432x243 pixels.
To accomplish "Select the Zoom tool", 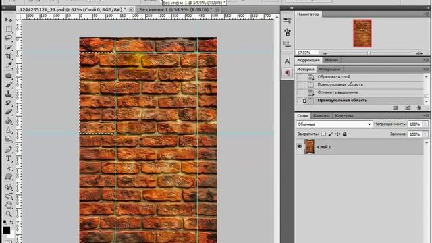I will tap(9, 214).
